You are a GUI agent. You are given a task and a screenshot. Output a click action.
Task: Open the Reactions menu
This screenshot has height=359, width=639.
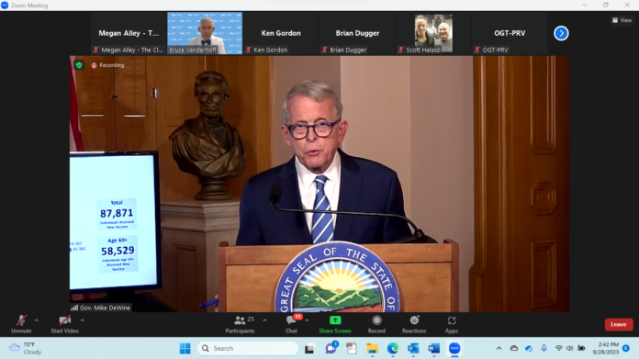coord(414,325)
